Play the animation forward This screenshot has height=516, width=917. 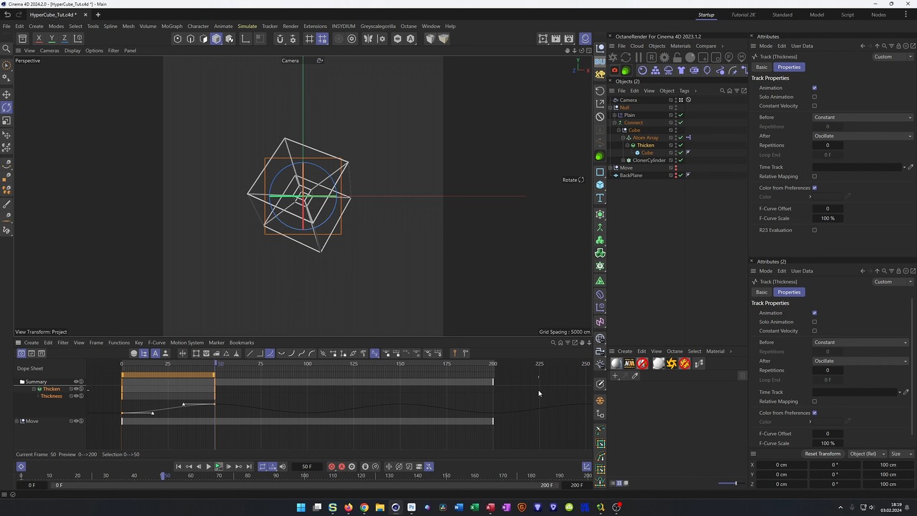tap(208, 466)
